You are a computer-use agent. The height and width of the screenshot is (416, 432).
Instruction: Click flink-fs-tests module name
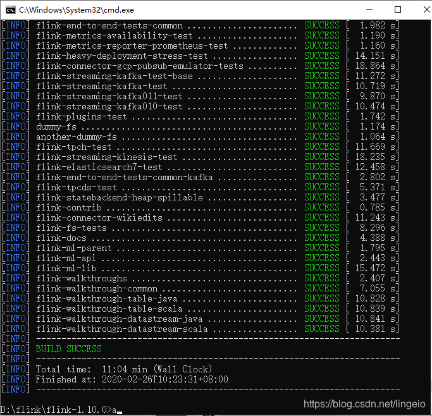71,228
